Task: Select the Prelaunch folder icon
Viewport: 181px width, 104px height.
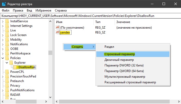Action: (7, 81)
